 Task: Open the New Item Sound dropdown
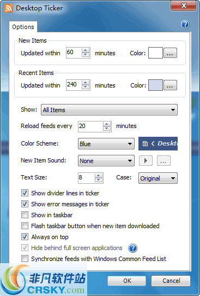(106, 161)
